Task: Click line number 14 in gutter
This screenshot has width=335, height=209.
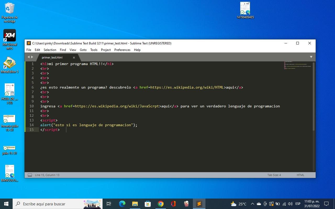Action: [31, 125]
